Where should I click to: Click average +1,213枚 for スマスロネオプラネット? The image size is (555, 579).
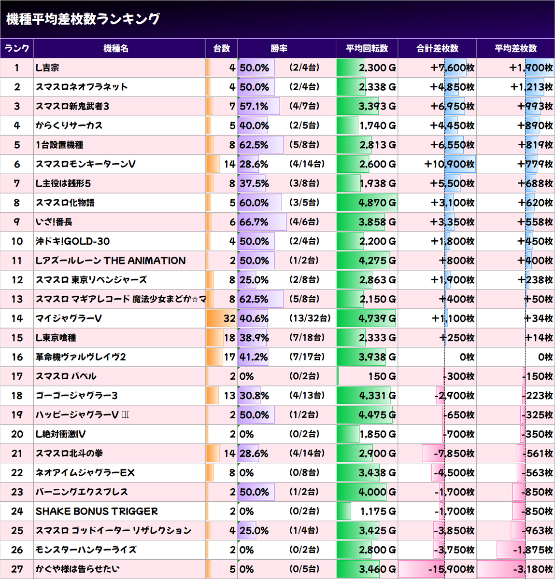(531, 87)
